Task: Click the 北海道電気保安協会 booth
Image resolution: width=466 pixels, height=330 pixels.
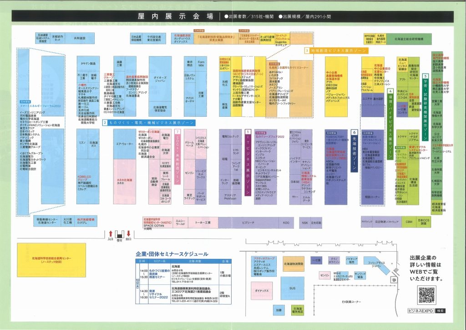Action: [160, 109]
